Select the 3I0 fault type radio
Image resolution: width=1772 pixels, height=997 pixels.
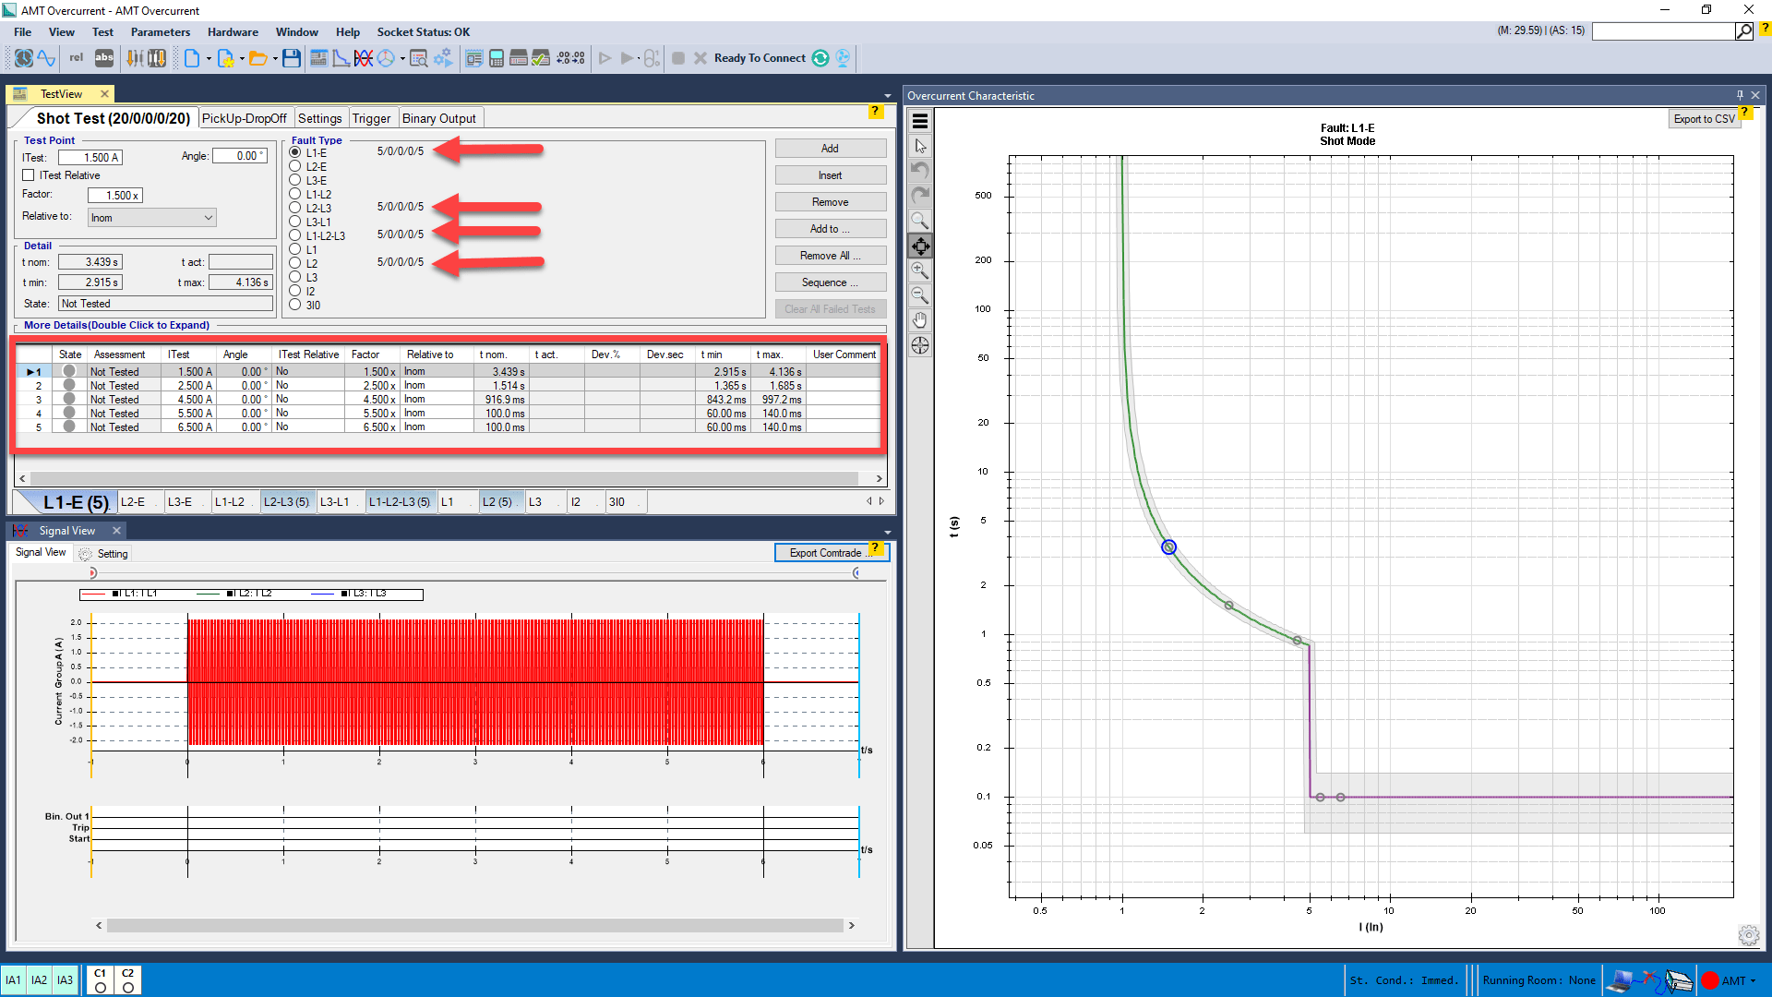295,305
